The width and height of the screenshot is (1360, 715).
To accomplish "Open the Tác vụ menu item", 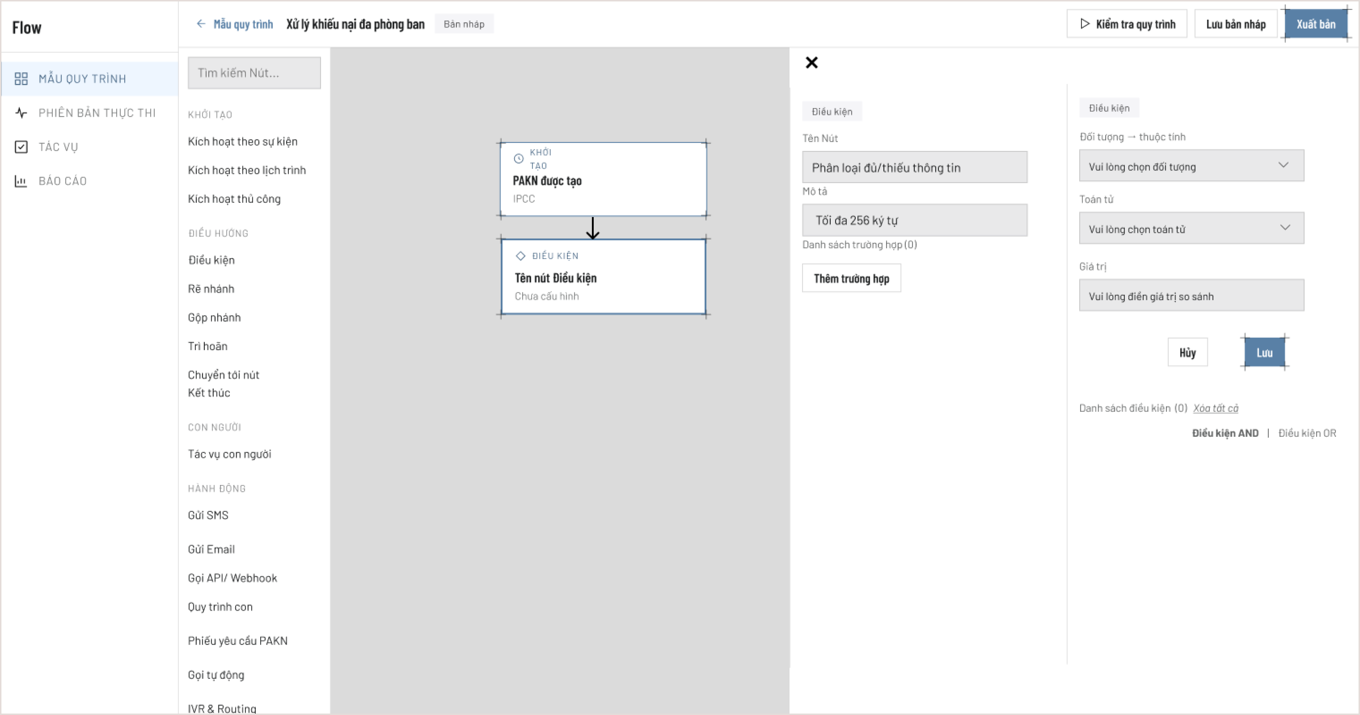I will (90, 147).
